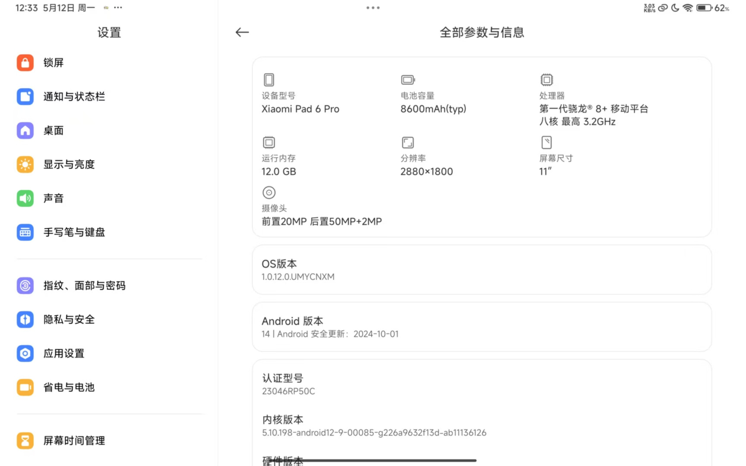Open 应用设置 entry
Viewport: 746px width, 466px height.
coord(109,353)
